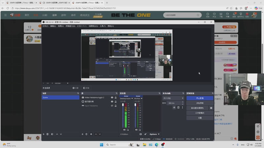Lock the display capture source

[116, 102]
